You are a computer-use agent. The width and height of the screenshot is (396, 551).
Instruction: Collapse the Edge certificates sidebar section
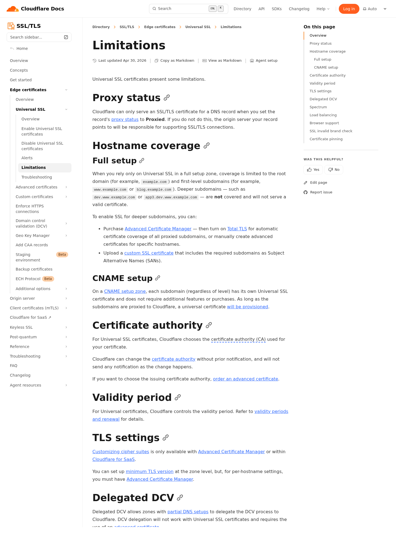66,90
